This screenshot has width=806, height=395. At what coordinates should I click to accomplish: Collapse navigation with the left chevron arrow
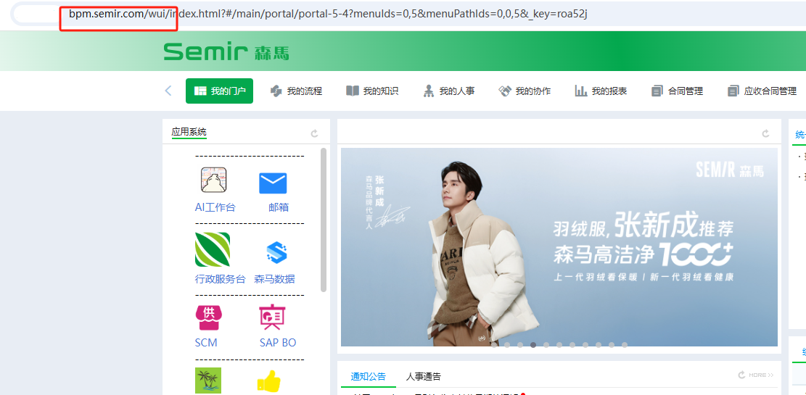point(168,91)
